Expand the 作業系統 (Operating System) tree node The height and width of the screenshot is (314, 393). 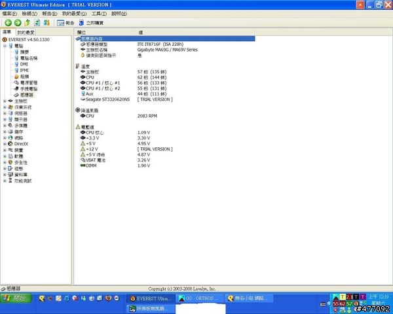click(x=5, y=107)
